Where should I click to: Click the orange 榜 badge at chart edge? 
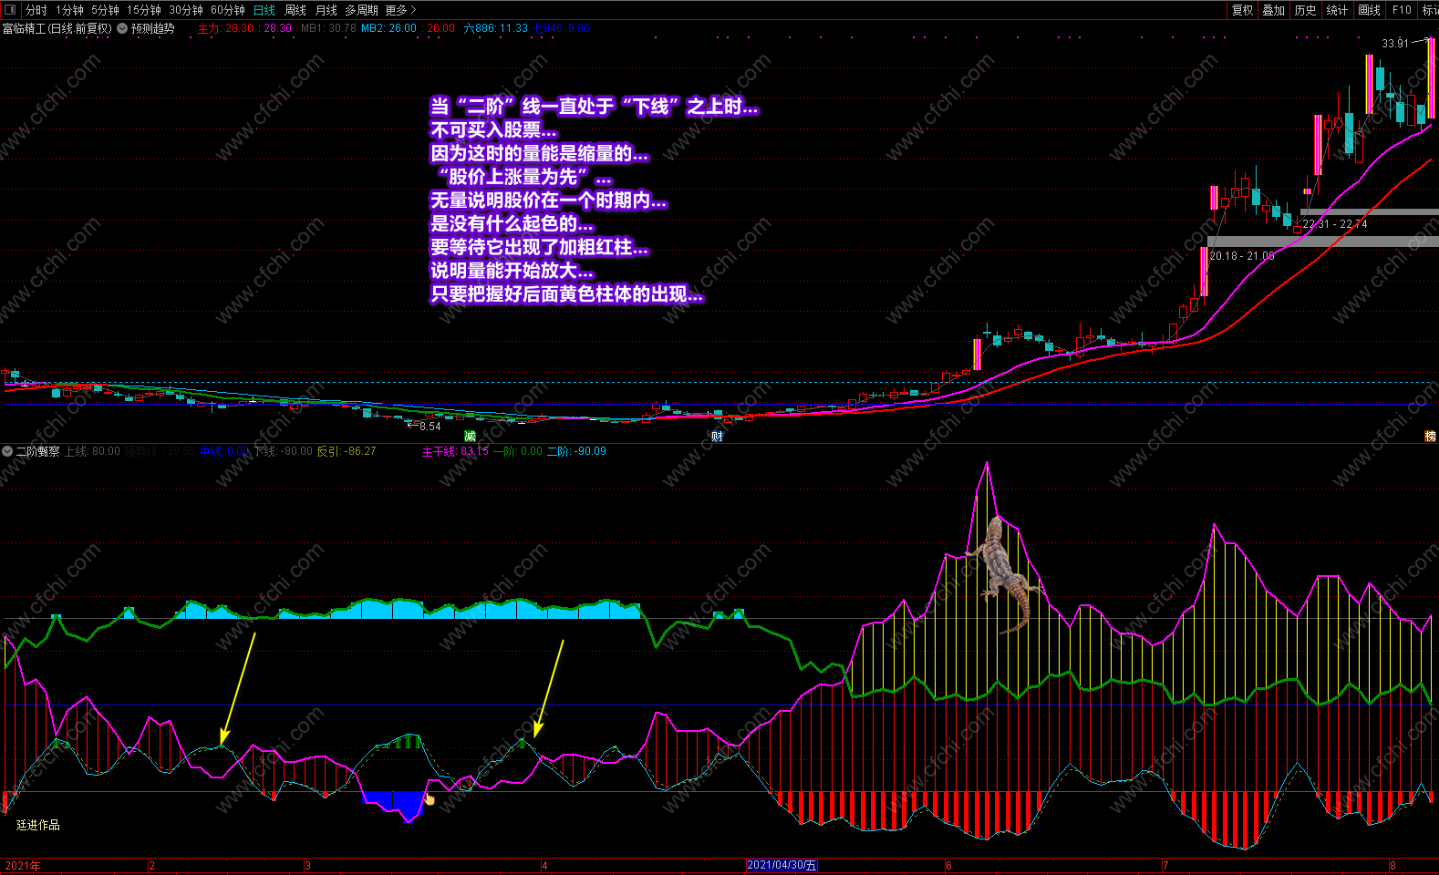click(x=1431, y=437)
